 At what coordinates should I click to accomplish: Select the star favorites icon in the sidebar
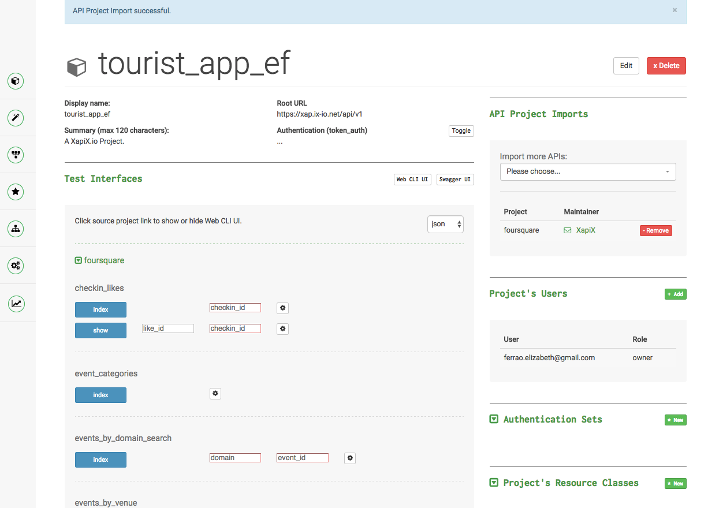click(x=16, y=192)
